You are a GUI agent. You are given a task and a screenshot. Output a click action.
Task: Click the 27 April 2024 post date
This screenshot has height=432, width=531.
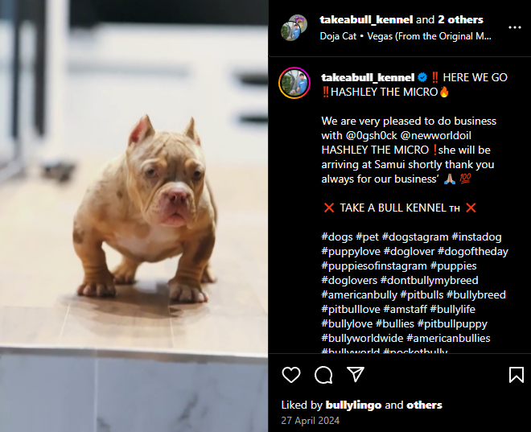click(311, 421)
